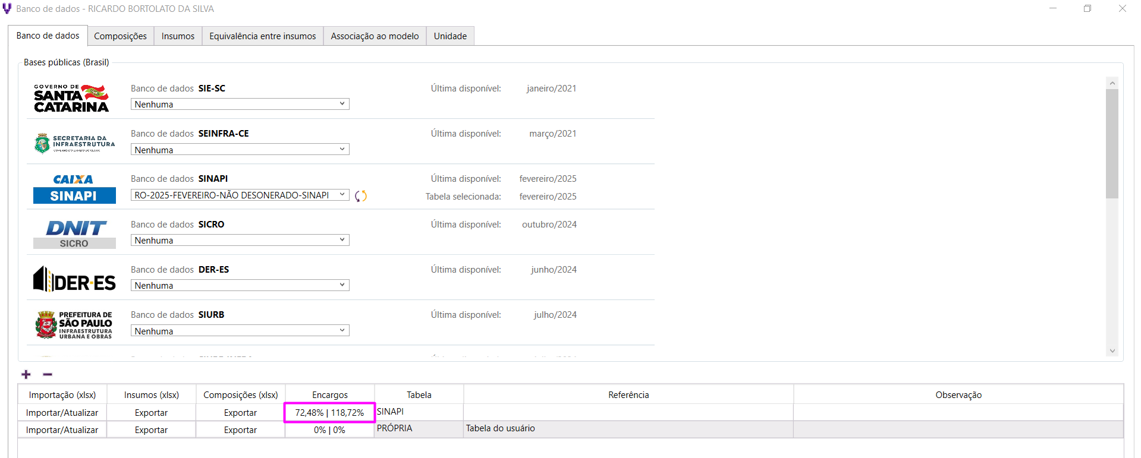The width and height of the screenshot is (1141, 458).
Task: Open the Insumos tab
Action: [x=178, y=36]
